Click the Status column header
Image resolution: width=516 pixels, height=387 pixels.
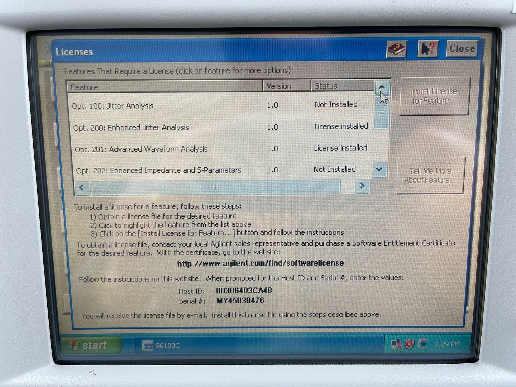(342, 86)
